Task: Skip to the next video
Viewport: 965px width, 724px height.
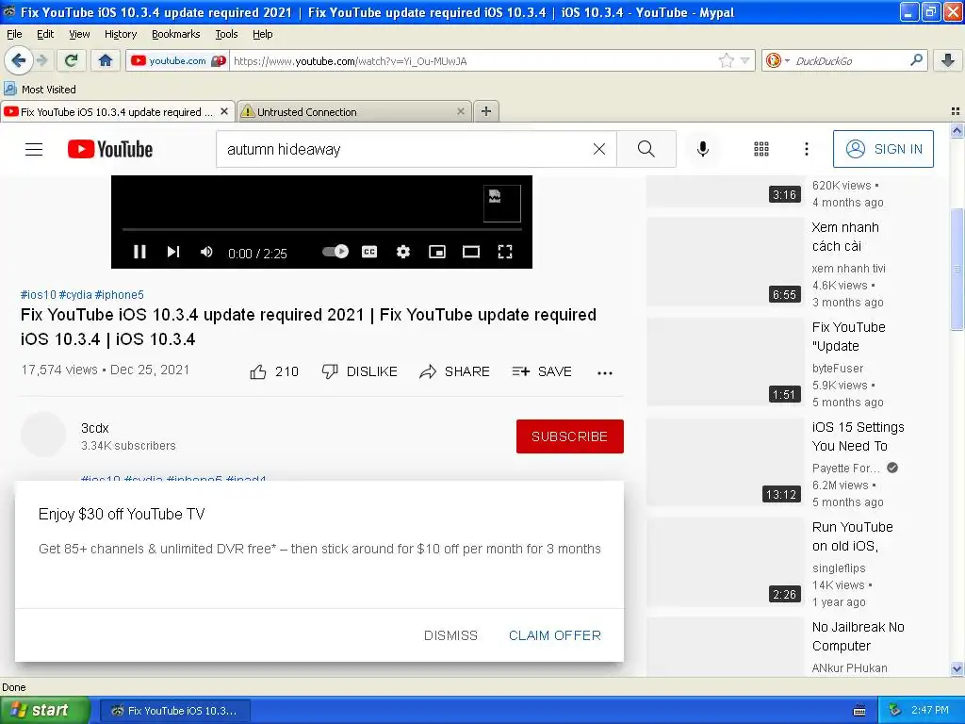Action: point(173,252)
